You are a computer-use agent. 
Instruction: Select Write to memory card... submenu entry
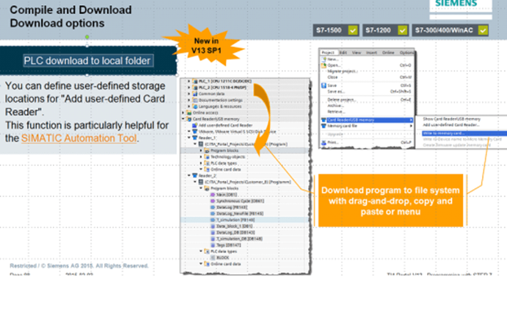[464, 133]
